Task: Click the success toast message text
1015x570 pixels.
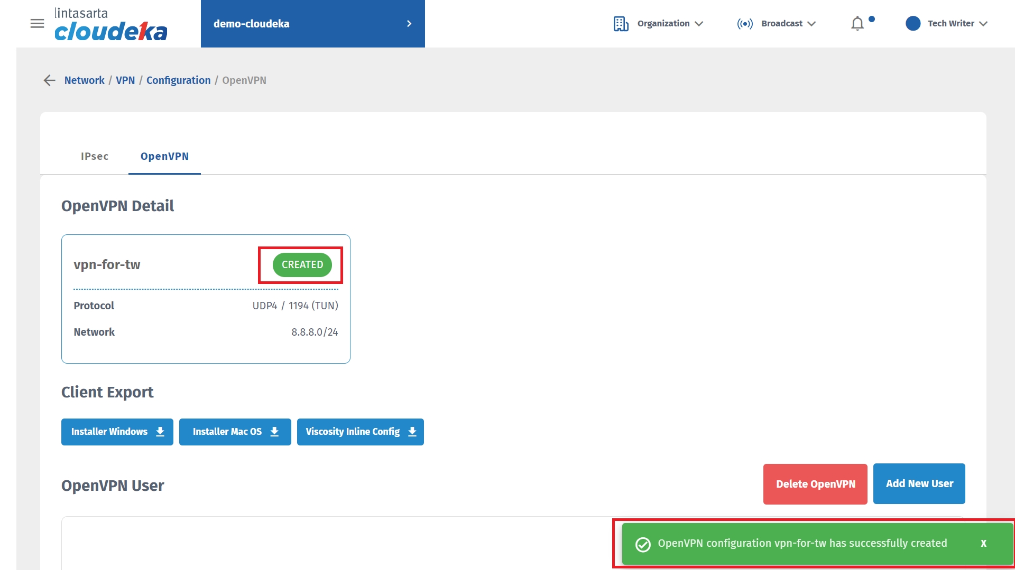Action: point(802,543)
